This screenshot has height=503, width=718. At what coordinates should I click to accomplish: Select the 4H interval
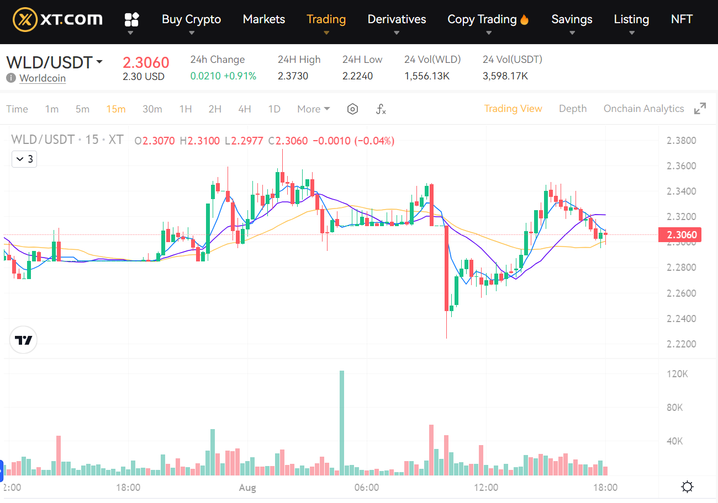point(245,109)
